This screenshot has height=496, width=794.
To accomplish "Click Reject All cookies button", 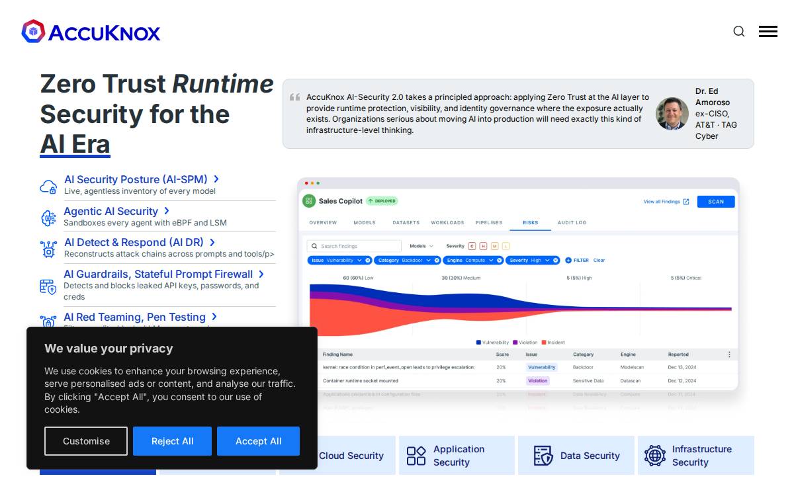I will (x=172, y=441).
